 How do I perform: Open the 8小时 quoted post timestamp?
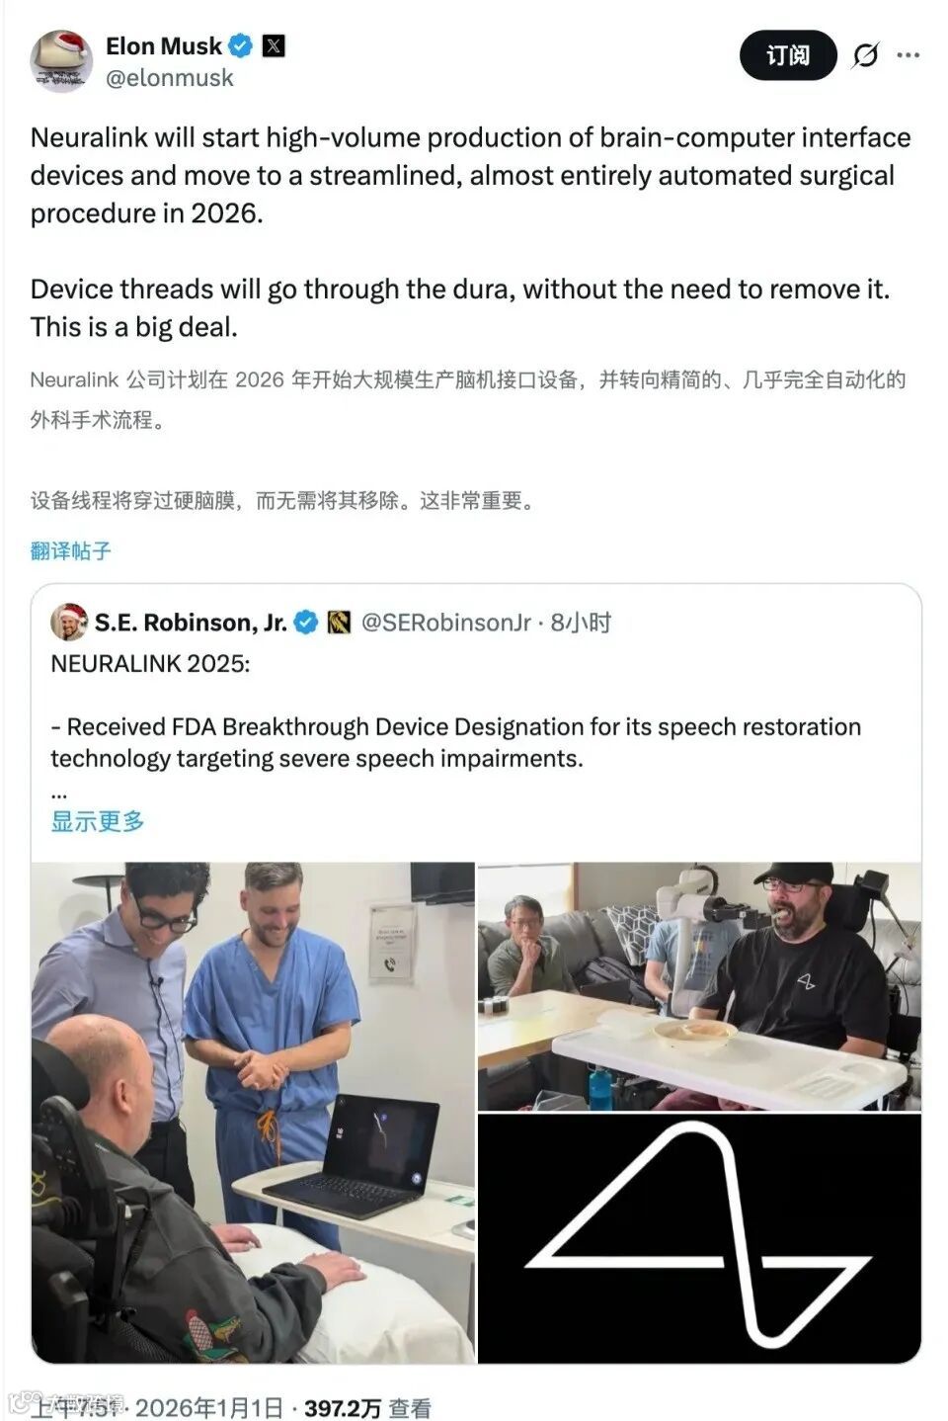click(582, 623)
